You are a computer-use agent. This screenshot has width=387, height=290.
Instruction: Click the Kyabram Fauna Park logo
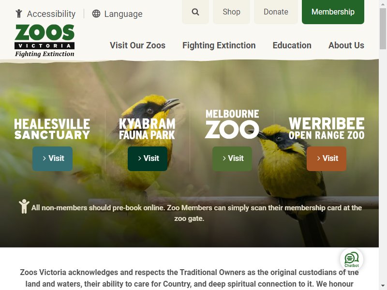click(x=147, y=129)
